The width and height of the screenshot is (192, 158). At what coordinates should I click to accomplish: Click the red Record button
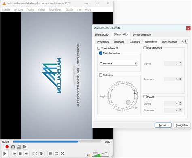pos(7,147)
